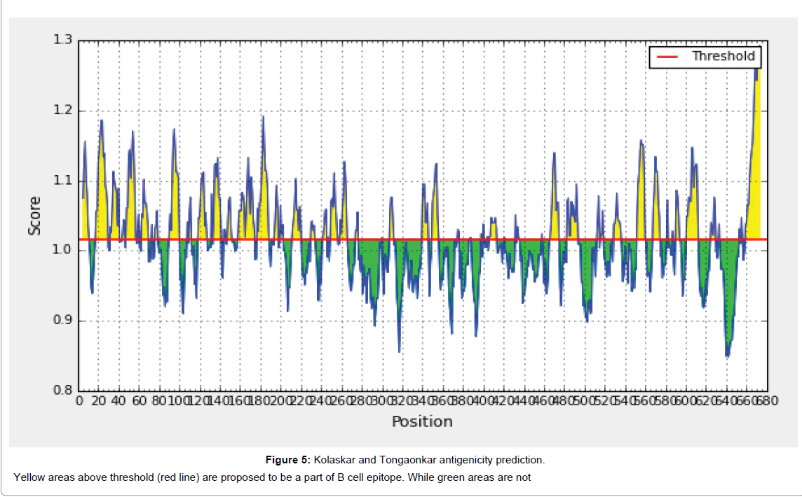Viewport: 802px width, 497px height.
Task: Click the caption sentence about yellow areas
Action: tap(272, 477)
